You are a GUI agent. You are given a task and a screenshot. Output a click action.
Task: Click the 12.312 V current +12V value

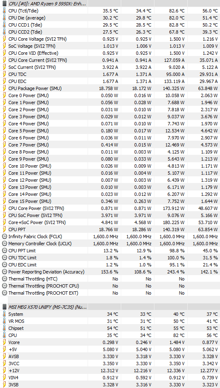(x=110, y=371)
